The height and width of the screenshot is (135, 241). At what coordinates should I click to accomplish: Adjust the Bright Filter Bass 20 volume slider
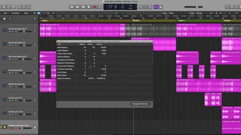[25, 87]
